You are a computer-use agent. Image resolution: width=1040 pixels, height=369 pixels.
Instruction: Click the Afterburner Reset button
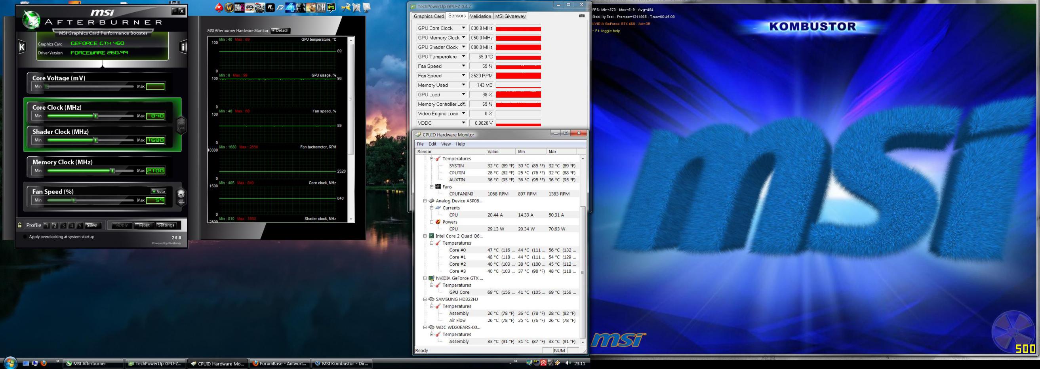point(144,225)
